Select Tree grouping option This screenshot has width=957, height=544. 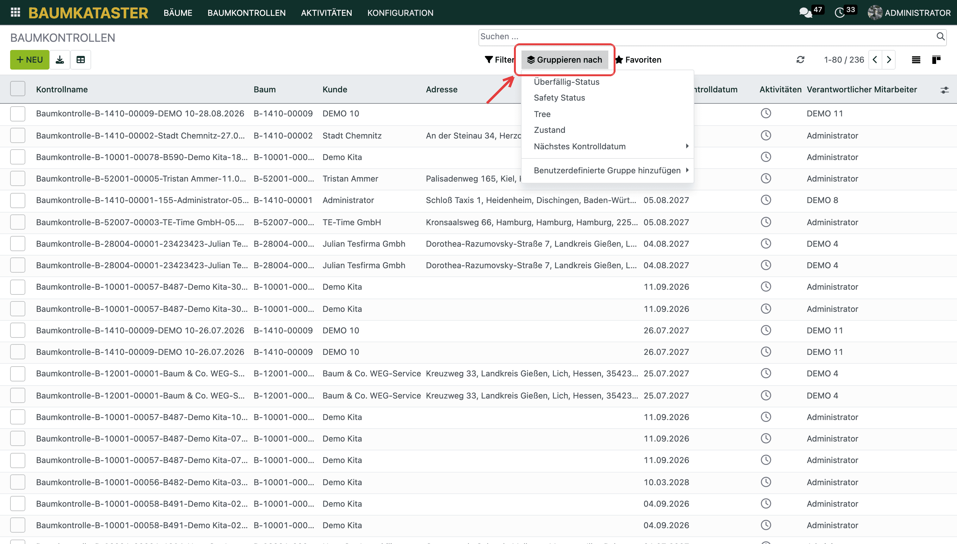coord(608,114)
